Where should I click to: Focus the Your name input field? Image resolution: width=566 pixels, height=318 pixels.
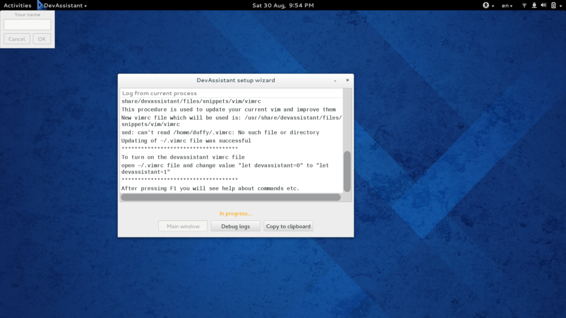pyautogui.click(x=28, y=24)
